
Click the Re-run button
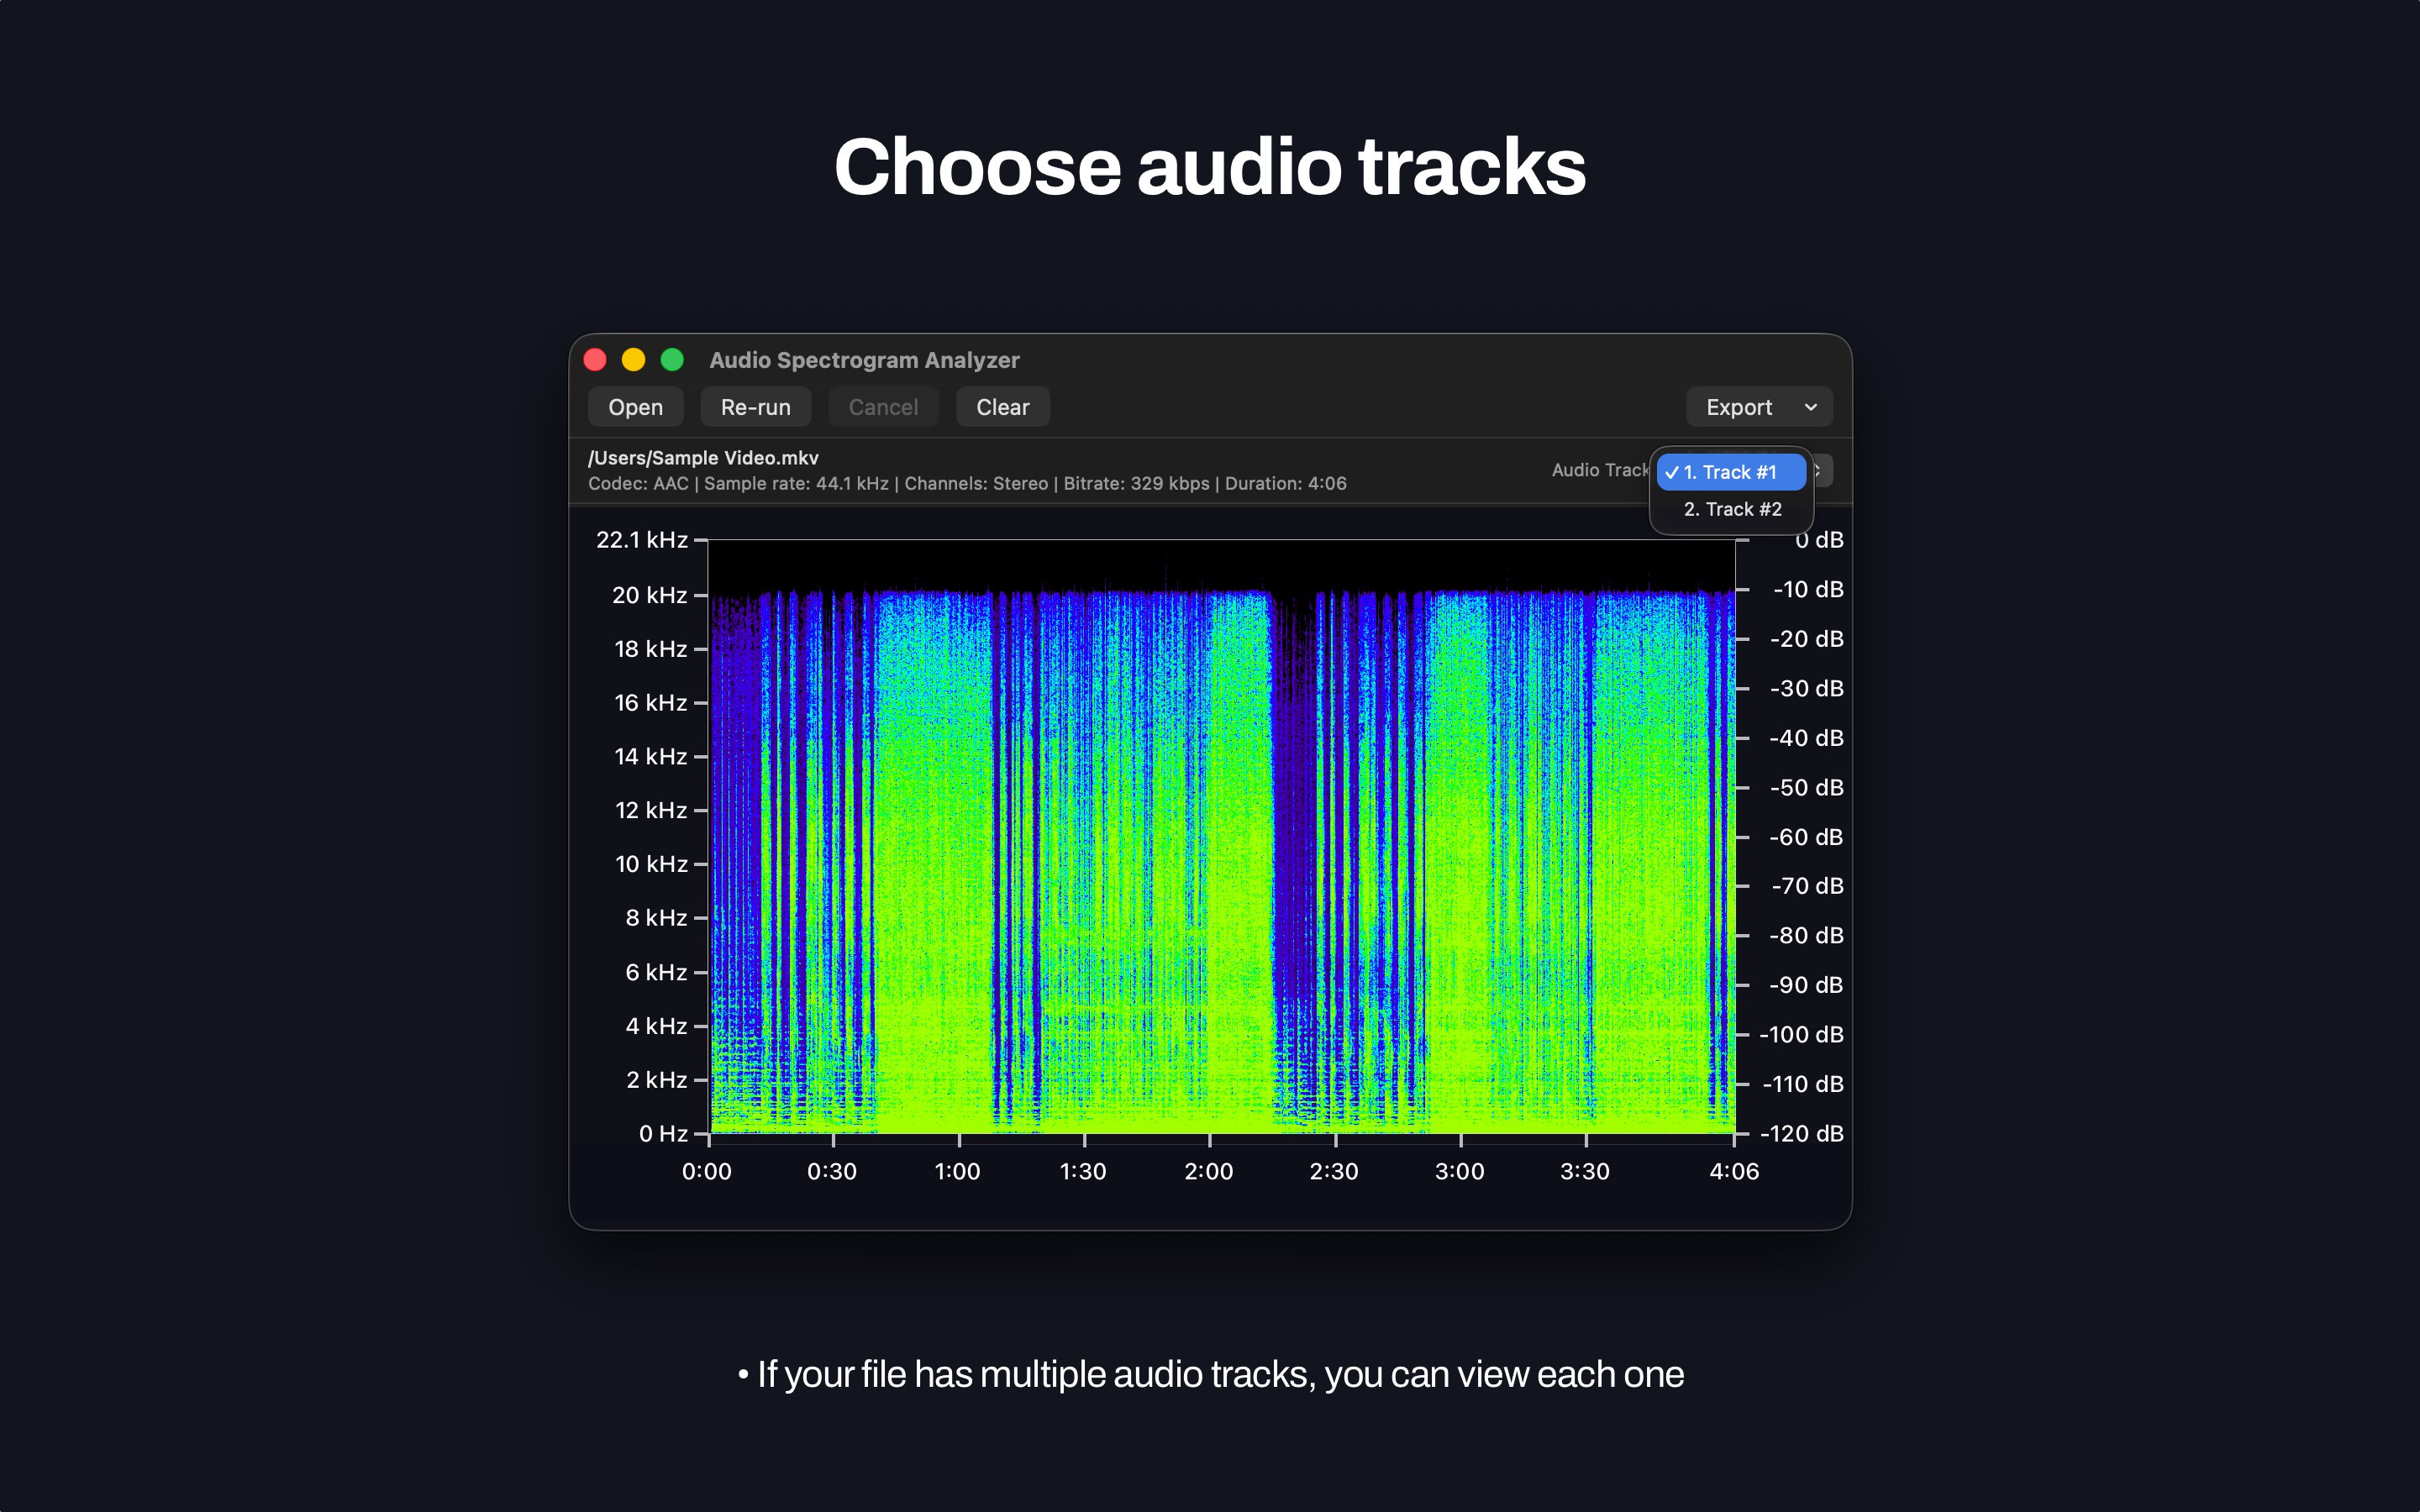755,407
